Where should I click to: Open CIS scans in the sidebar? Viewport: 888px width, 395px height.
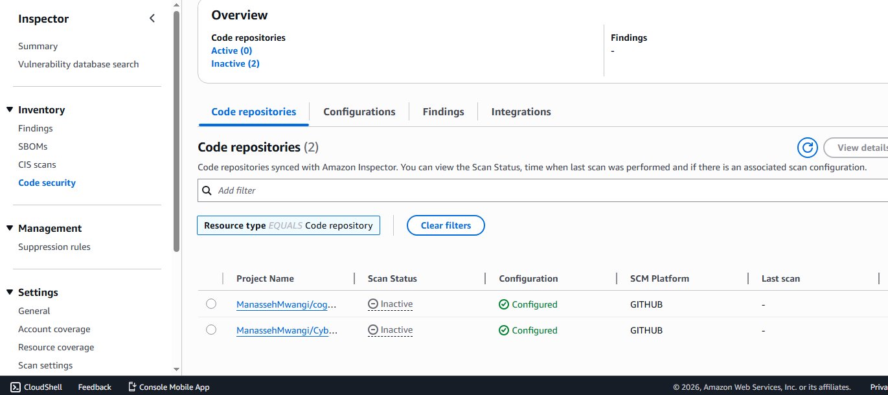click(x=37, y=164)
